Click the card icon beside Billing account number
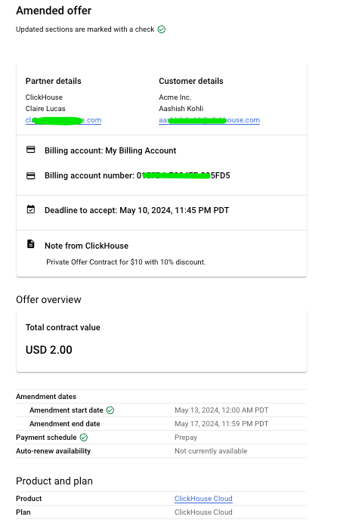 31,175
